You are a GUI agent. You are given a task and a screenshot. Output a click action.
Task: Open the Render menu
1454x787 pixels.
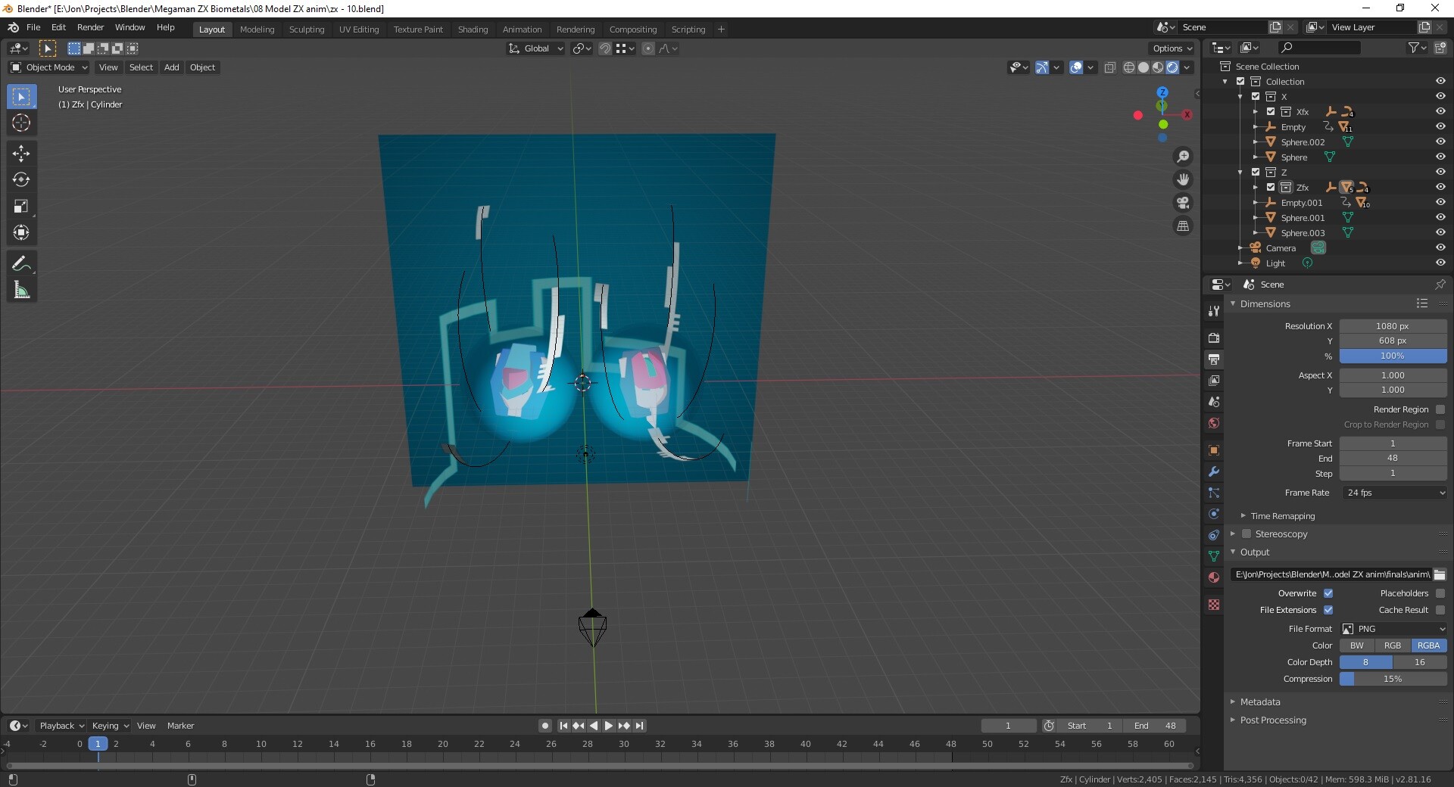coord(90,27)
